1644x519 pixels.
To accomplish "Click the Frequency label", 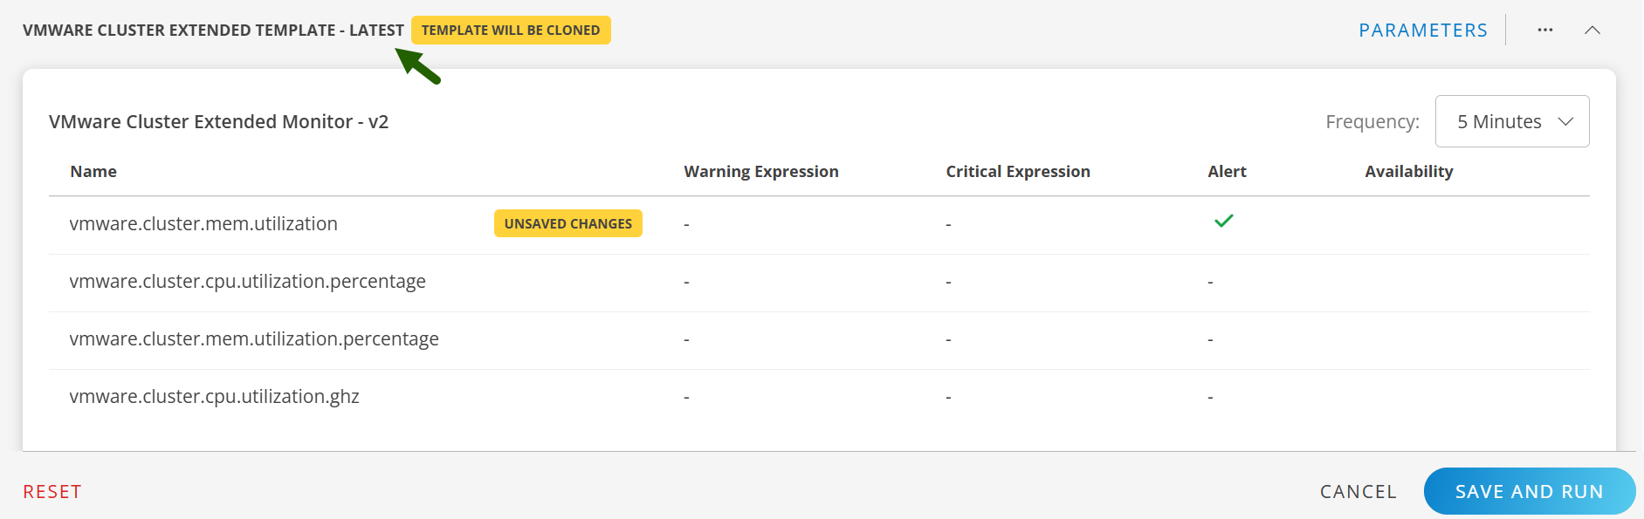I will pos(1372,122).
